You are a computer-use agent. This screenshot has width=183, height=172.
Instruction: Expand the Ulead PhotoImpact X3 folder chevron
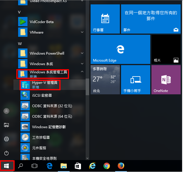(82, 1)
